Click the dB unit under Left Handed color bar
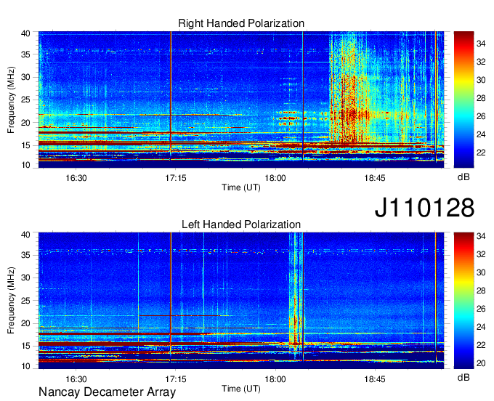 [463, 377]
